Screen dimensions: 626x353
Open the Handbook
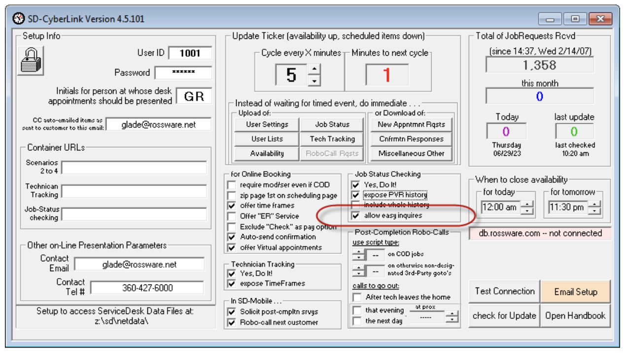tap(575, 316)
